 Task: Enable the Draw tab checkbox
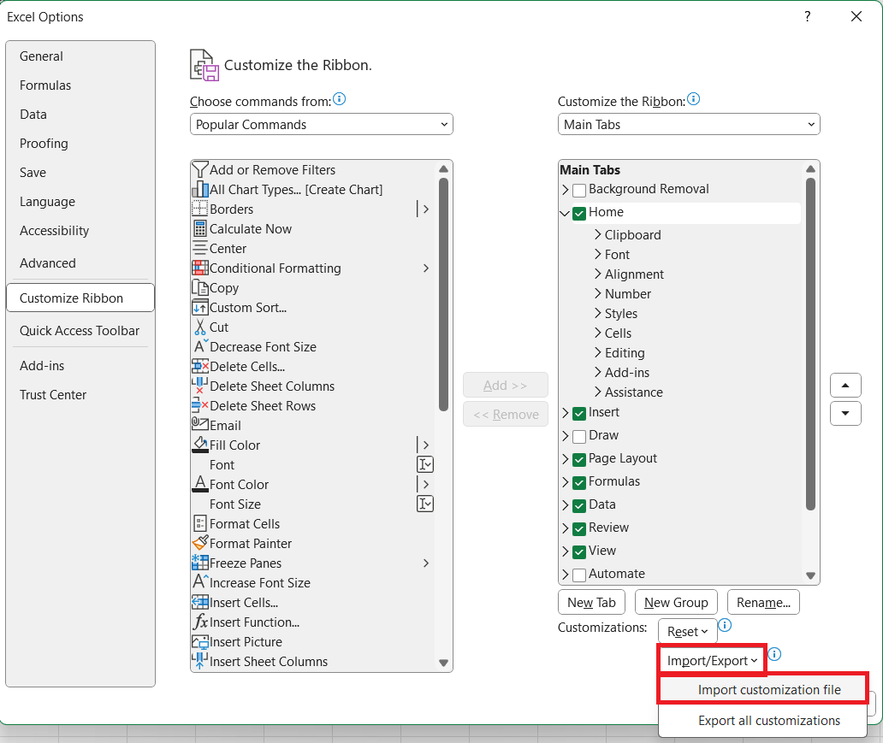pyautogui.click(x=579, y=437)
